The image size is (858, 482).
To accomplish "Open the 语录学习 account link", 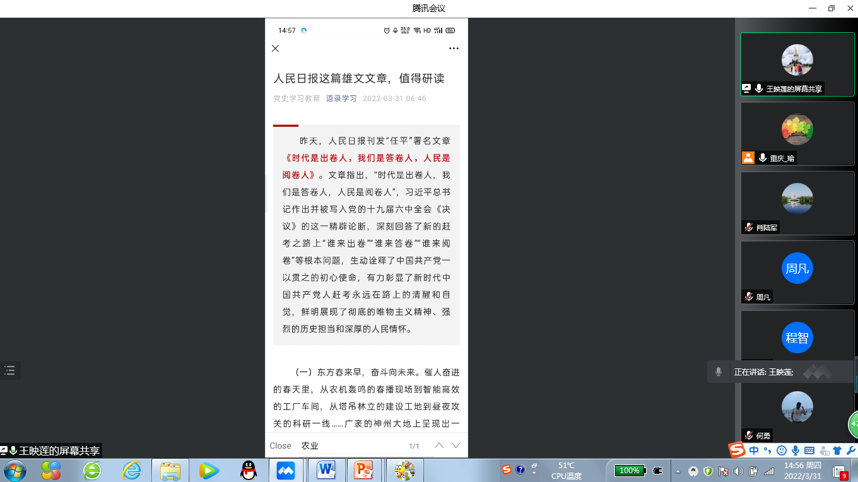I will (x=341, y=98).
